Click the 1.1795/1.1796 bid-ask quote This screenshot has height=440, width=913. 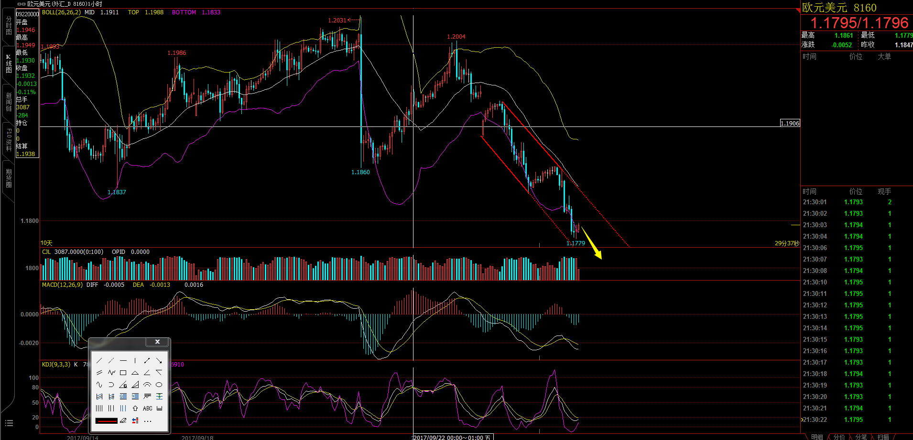pyautogui.click(x=859, y=23)
